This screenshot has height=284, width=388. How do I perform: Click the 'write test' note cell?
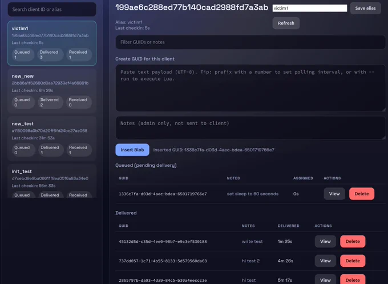coord(252,241)
